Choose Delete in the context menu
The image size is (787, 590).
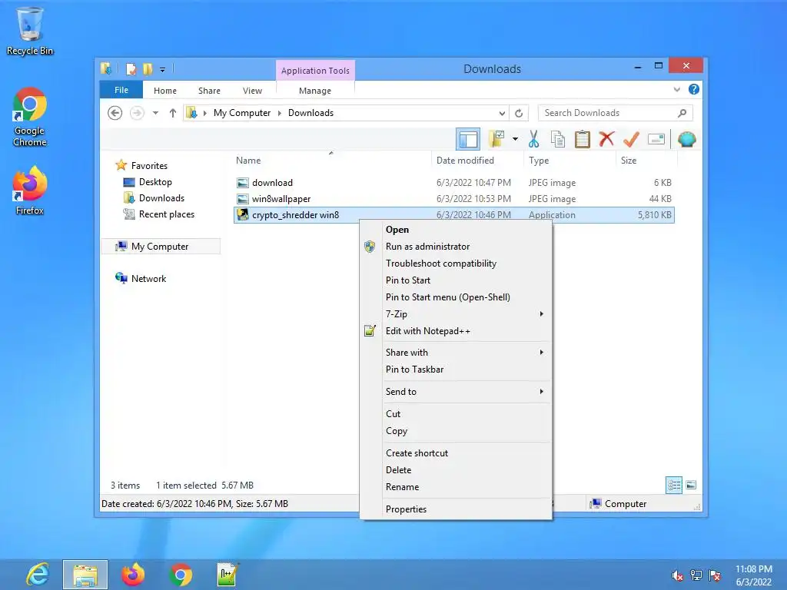point(456,469)
